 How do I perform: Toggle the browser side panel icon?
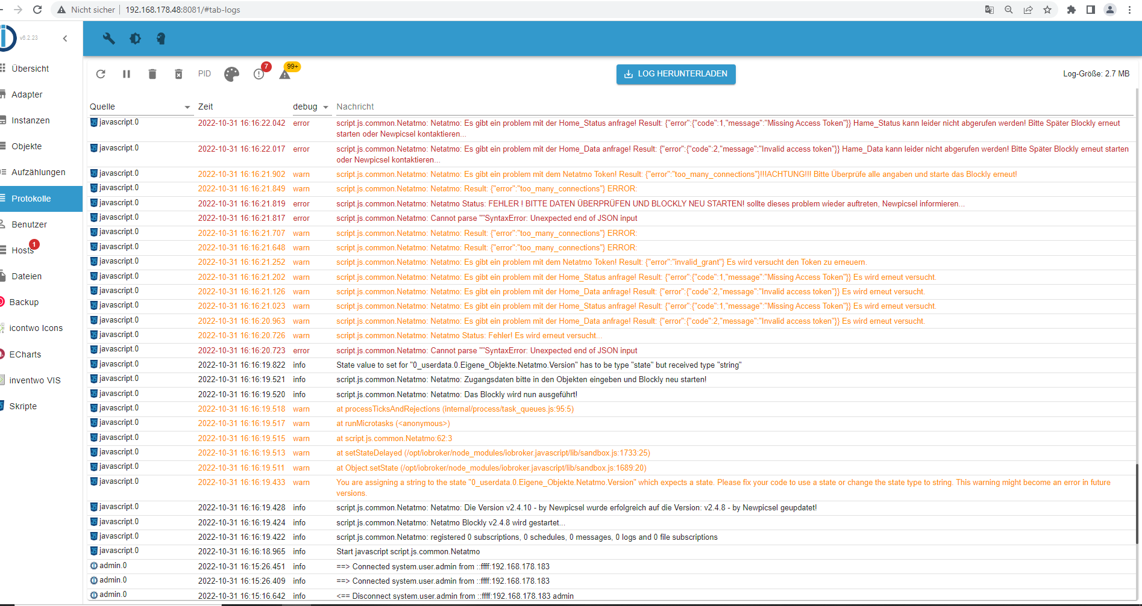[1090, 10]
